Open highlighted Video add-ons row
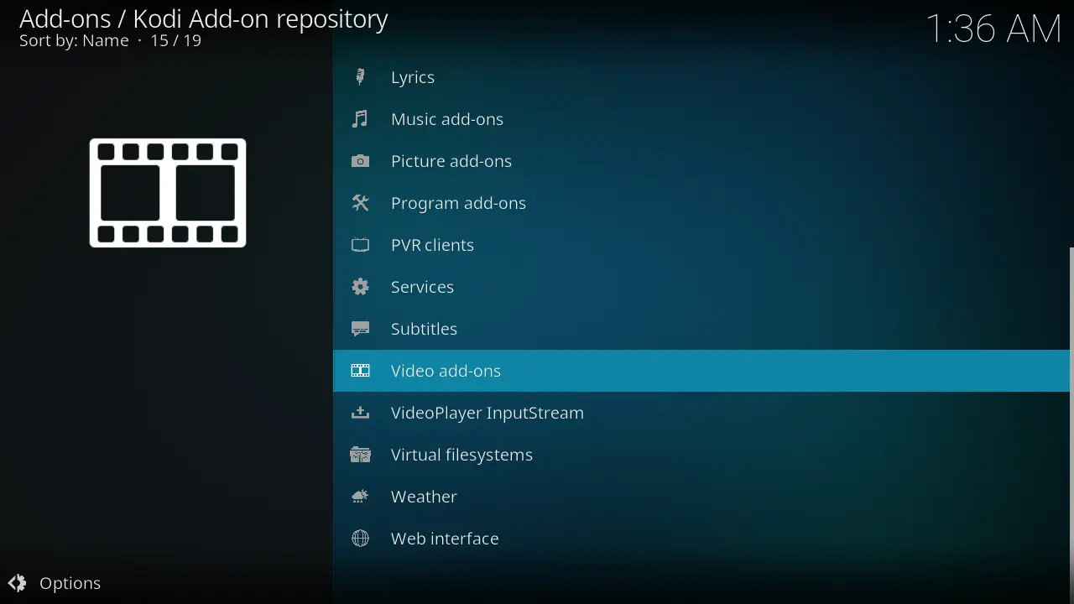This screenshot has height=604, width=1074. click(x=703, y=371)
